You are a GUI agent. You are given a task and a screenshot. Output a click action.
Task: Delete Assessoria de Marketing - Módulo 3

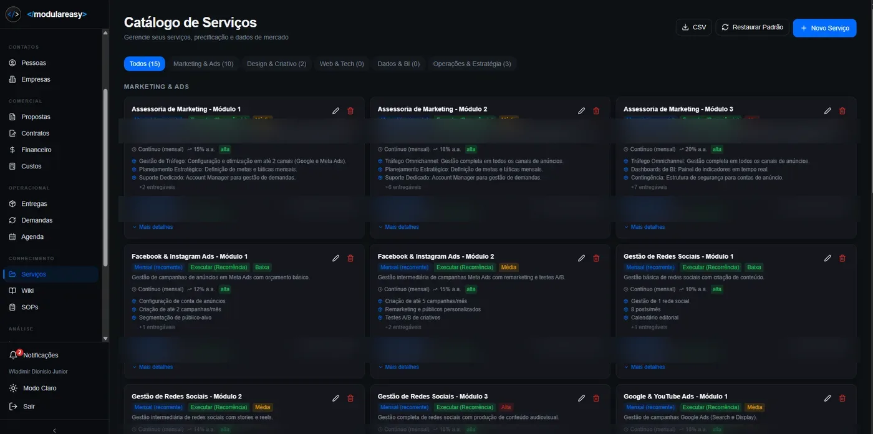pyautogui.click(x=842, y=111)
